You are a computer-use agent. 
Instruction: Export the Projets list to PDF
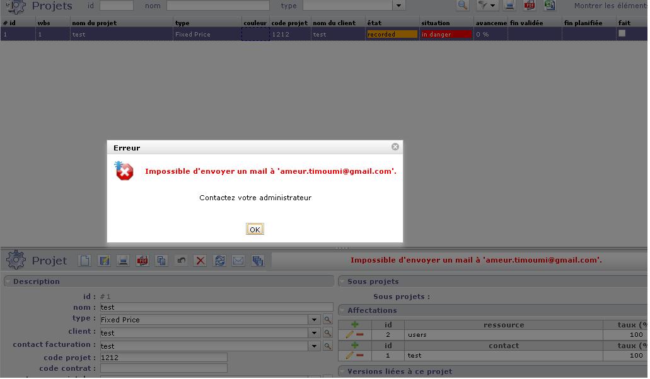[530, 6]
